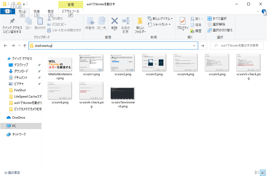Switch to Home (ホーム) ribbon tab
This screenshot has width=267, height=176.
coord(22,11)
